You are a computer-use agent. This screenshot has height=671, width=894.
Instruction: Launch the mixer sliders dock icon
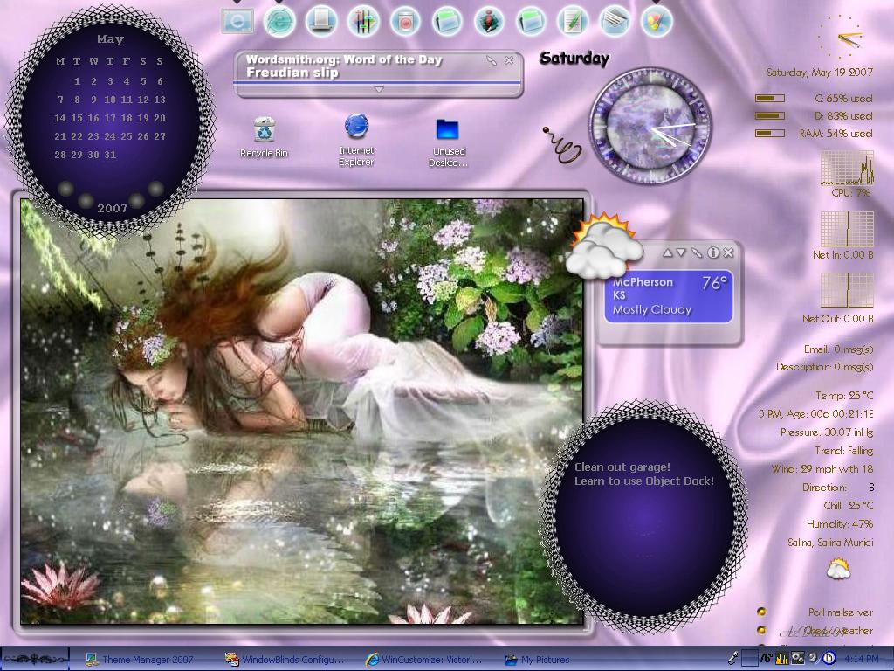[x=363, y=22]
